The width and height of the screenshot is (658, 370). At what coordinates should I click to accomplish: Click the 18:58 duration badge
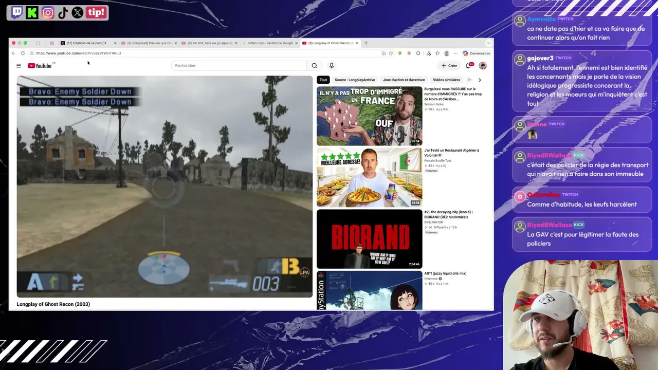coord(415,203)
